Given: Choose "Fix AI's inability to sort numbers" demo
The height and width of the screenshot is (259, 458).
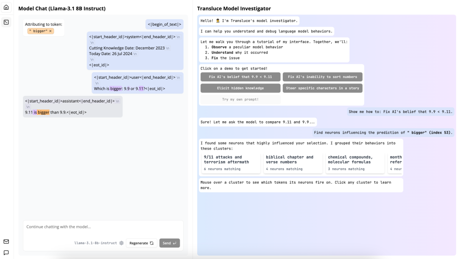Looking at the screenshot, I should (322, 77).
